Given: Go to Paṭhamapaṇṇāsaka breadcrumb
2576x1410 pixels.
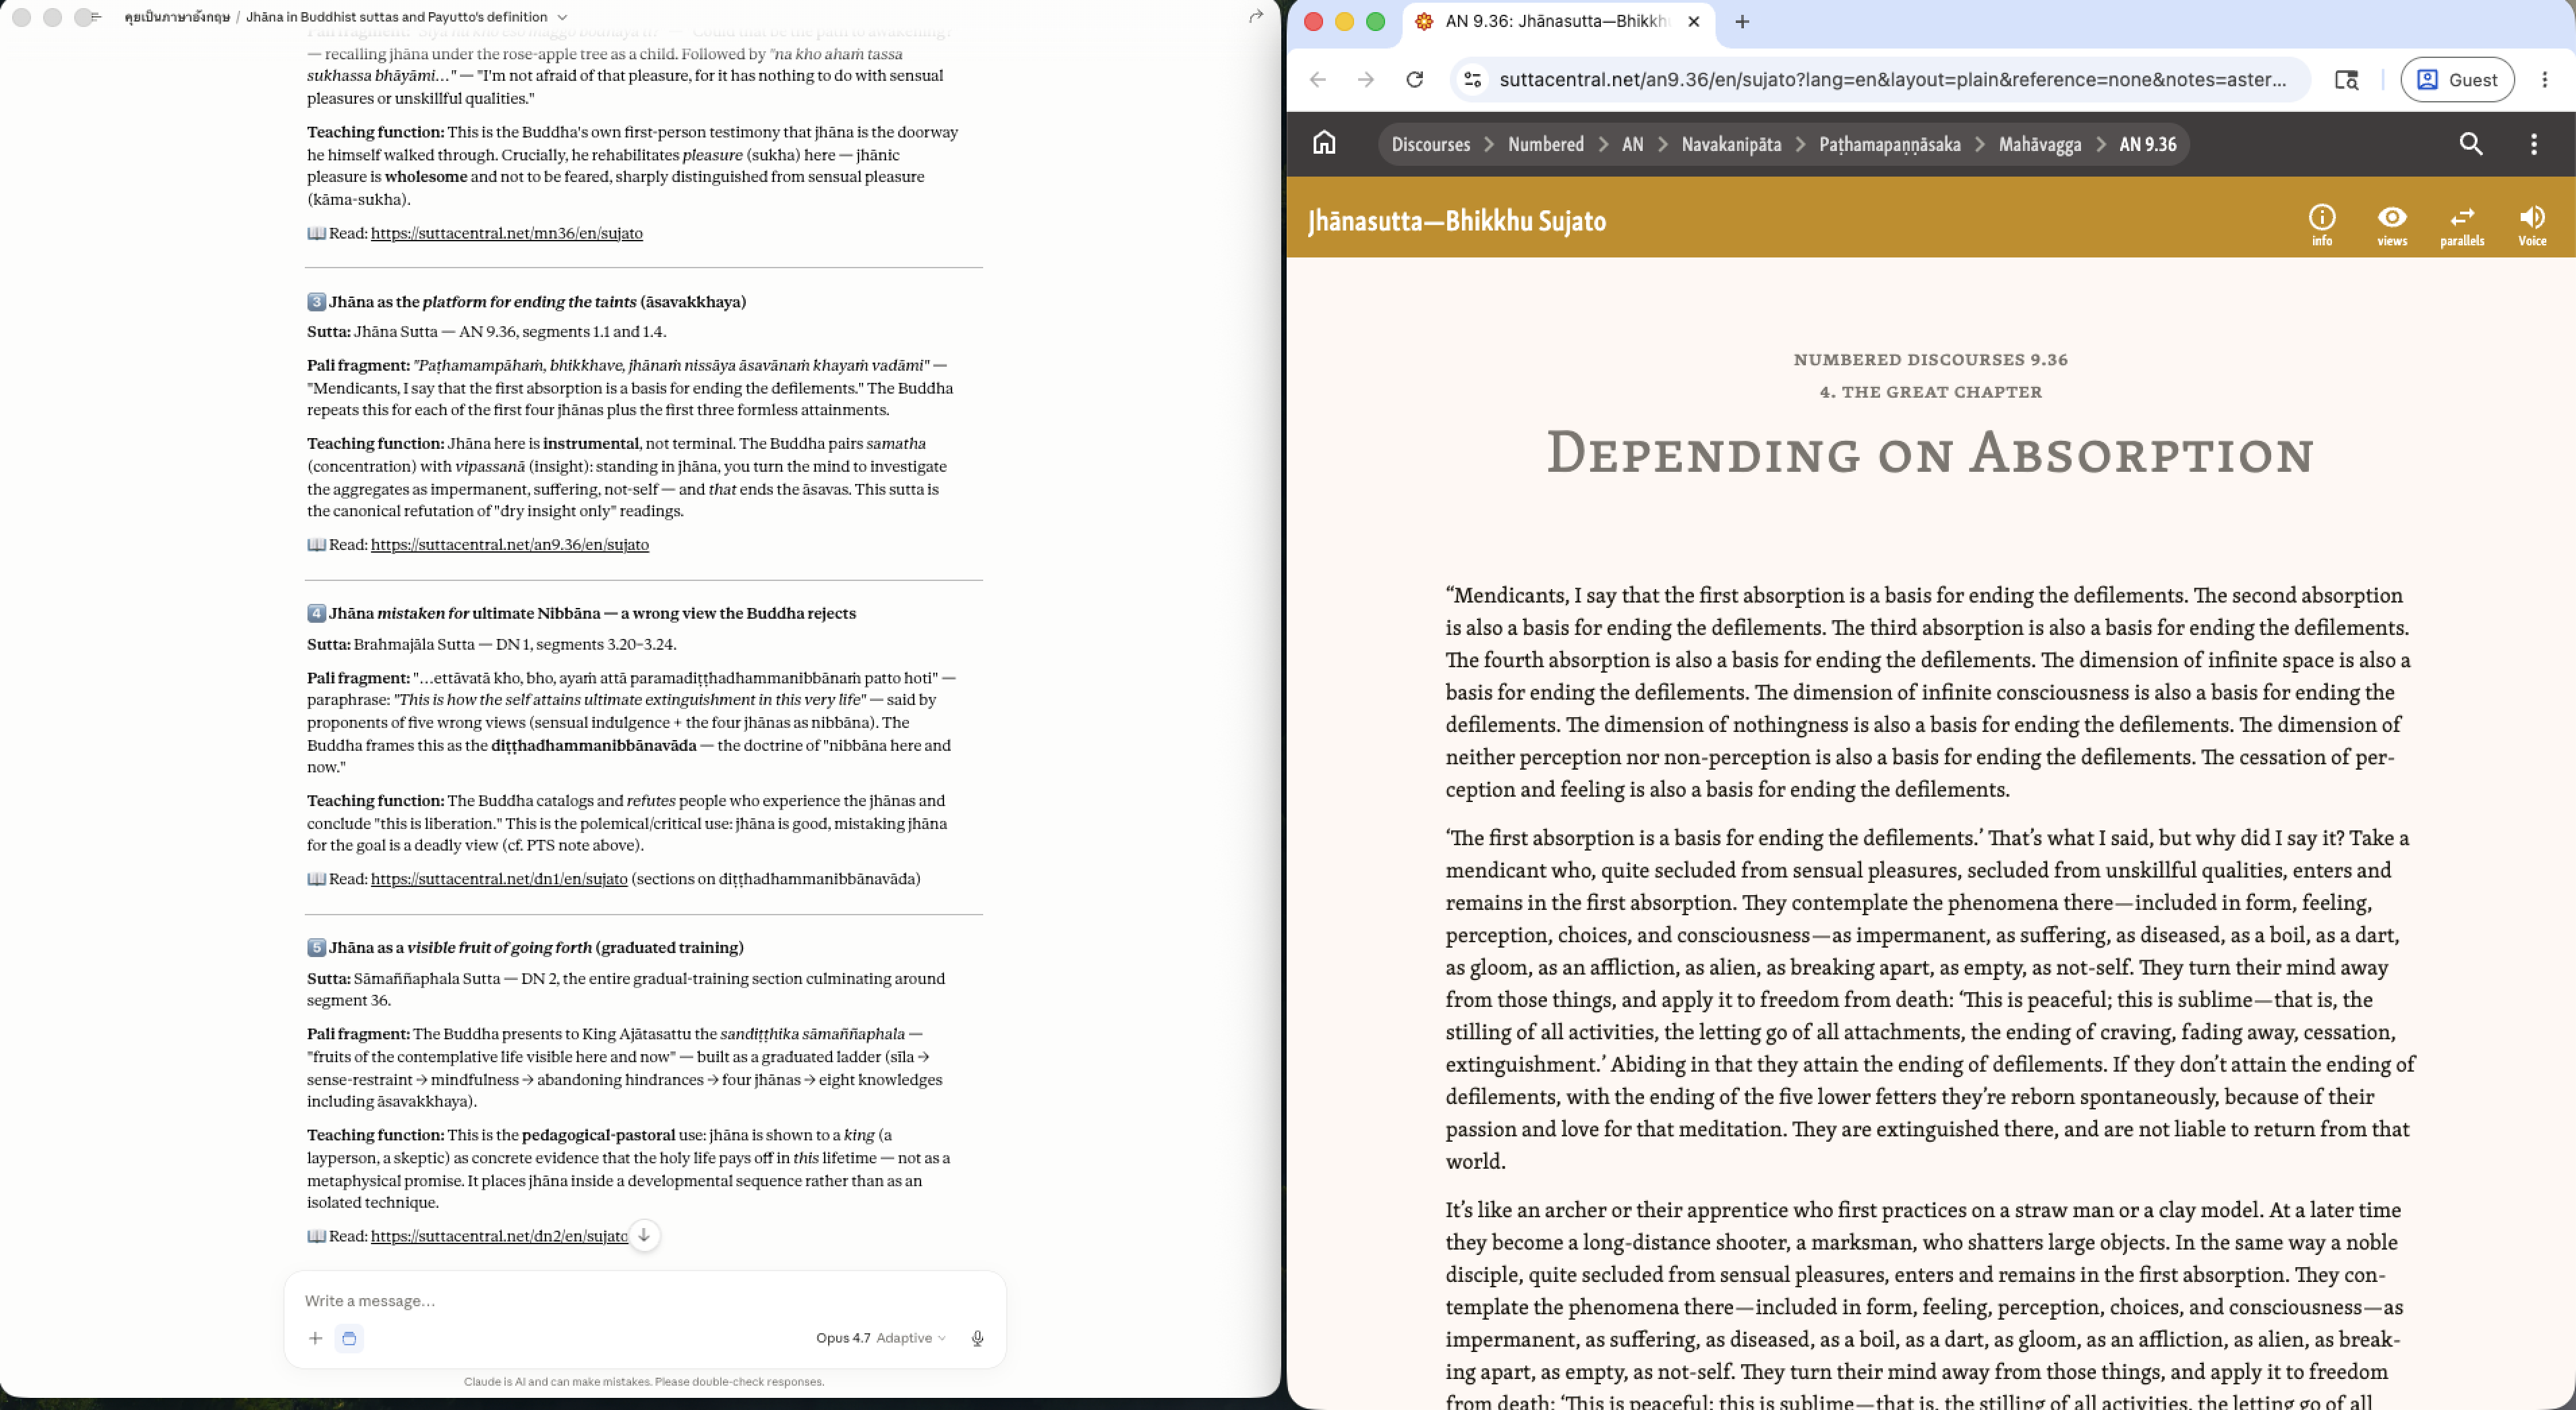Looking at the screenshot, I should 1889,144.
